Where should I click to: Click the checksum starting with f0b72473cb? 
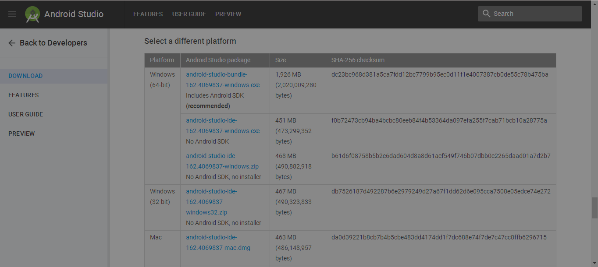[x=439, y=120]
